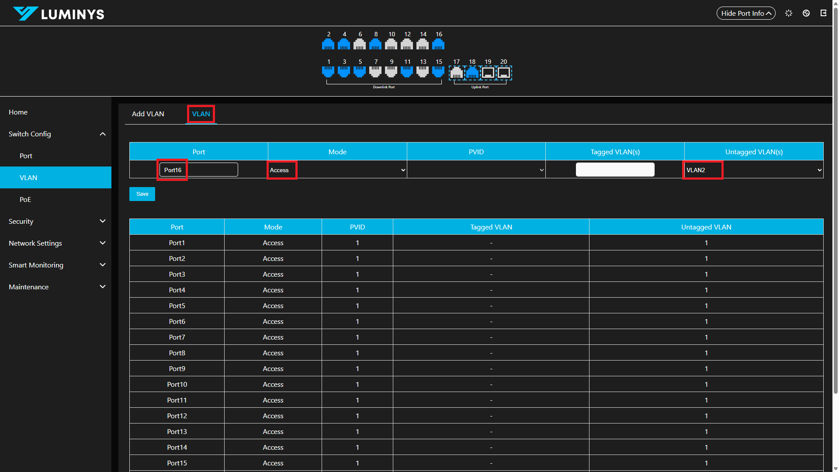Open Untagged VLAN(s) dropdown showing VLAN2
Viewport: 839px width, 472px height.
pos(753,170)
